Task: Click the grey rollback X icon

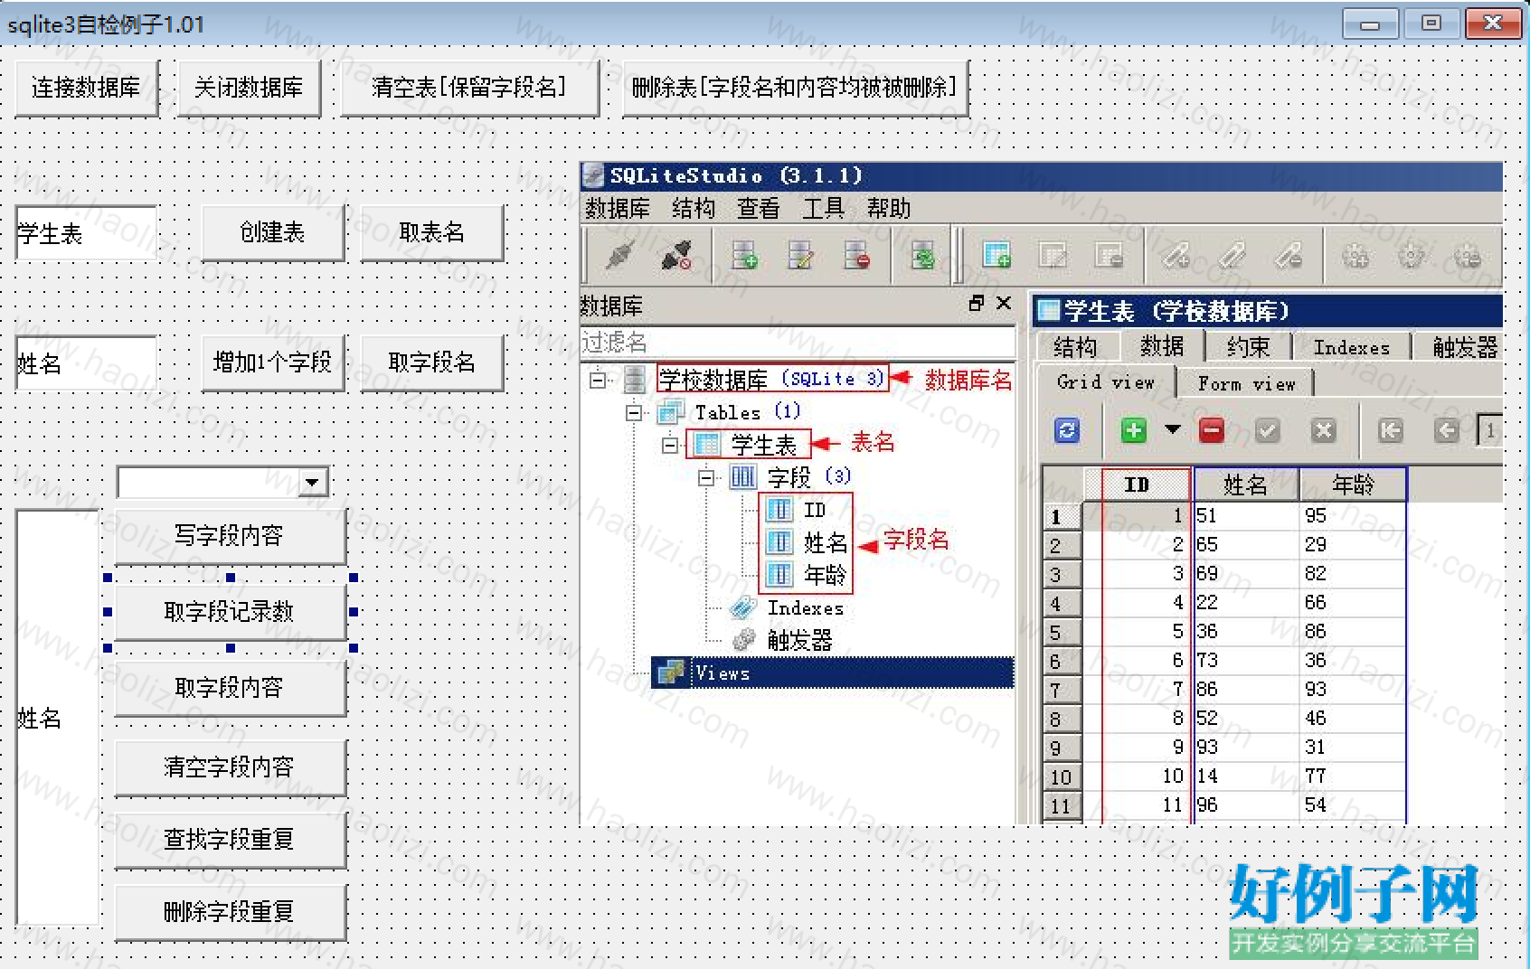Action: (1324, 430)
